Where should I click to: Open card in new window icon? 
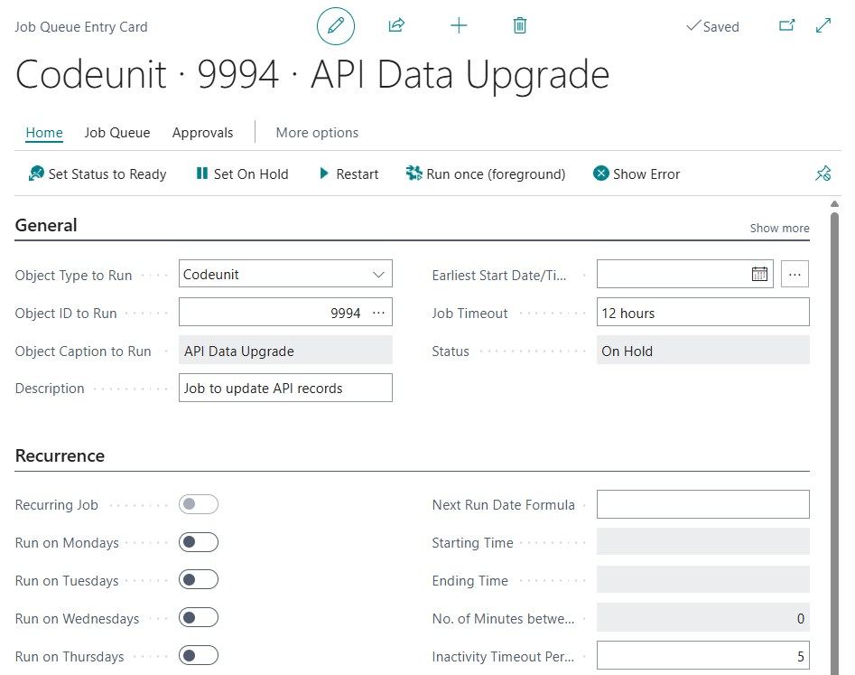click(786, 25)
